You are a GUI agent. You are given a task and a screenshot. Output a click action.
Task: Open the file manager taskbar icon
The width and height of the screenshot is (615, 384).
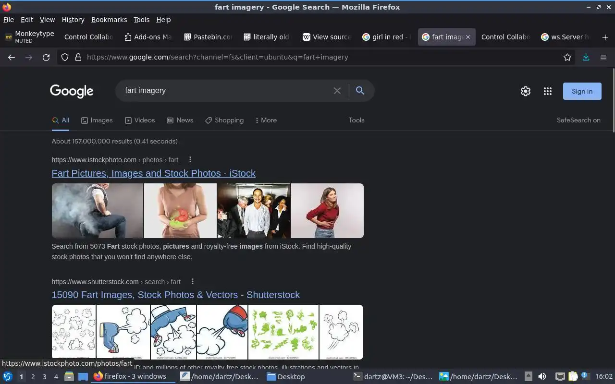point(69,376)
